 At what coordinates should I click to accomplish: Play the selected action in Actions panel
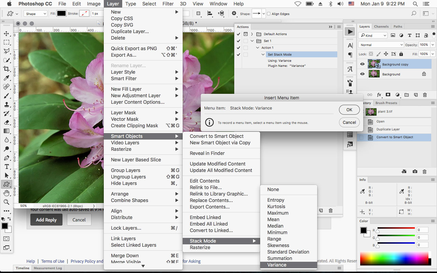click(349, 31)
